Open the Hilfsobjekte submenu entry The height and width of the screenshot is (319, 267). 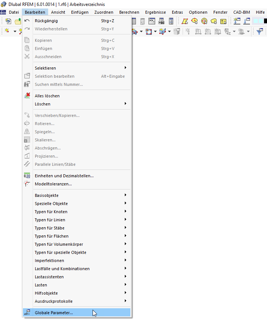(x=77, y=293)
